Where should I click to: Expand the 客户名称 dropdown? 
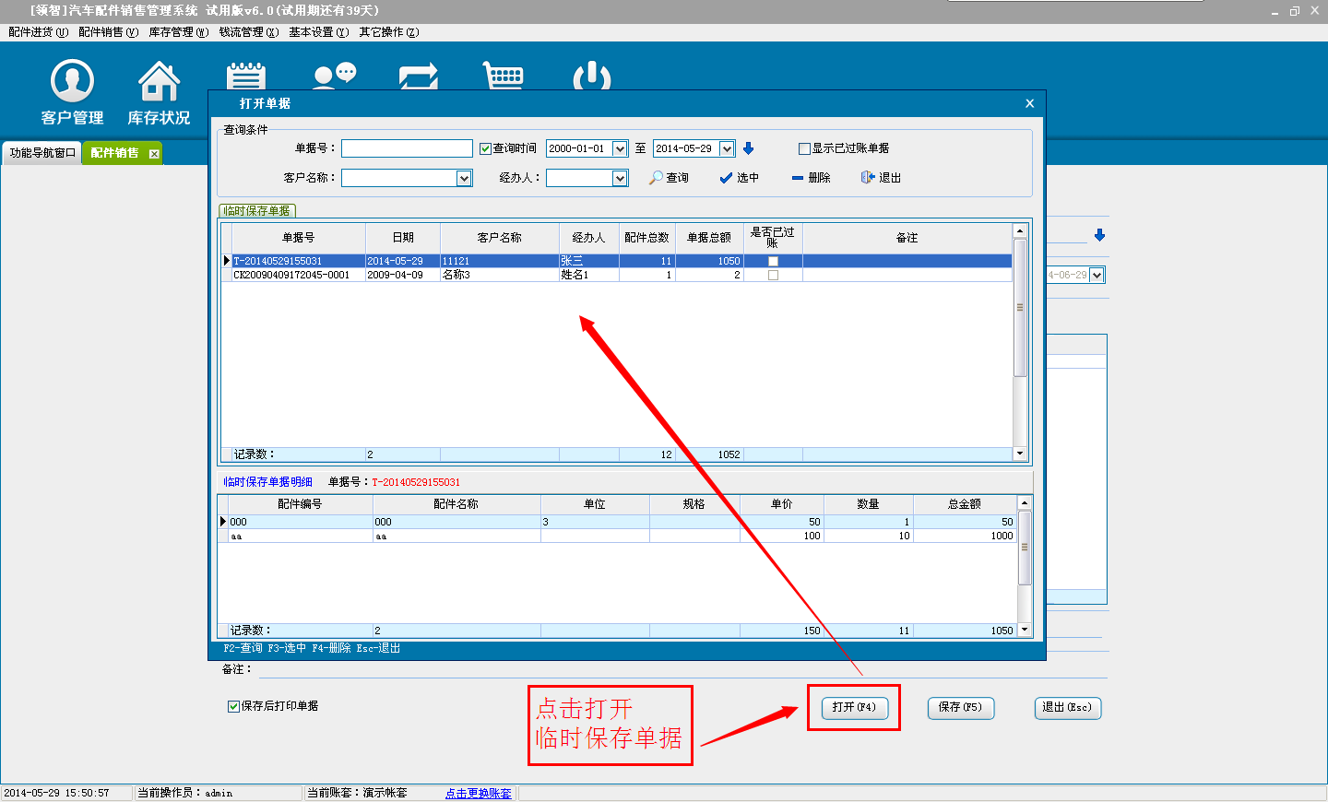click(x=464, y=178)
